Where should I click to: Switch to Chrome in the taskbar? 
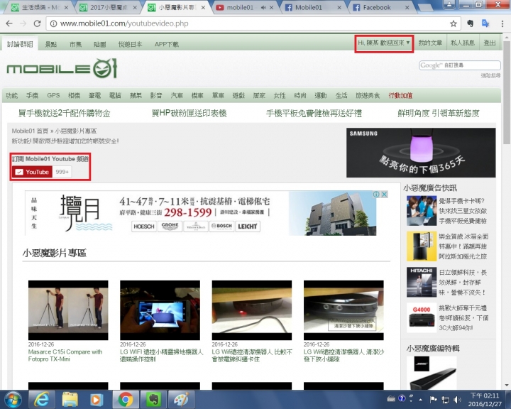tap(126, 400)
